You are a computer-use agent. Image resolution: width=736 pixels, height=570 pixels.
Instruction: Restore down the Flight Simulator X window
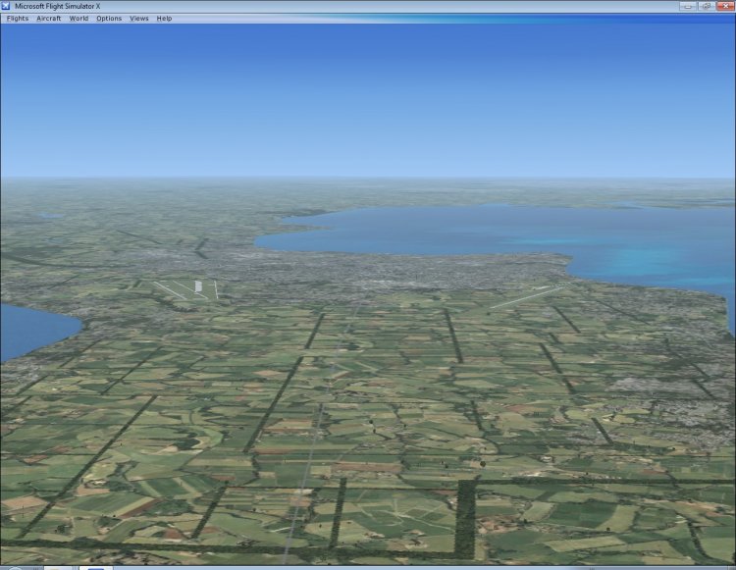[x=706, y=6]
